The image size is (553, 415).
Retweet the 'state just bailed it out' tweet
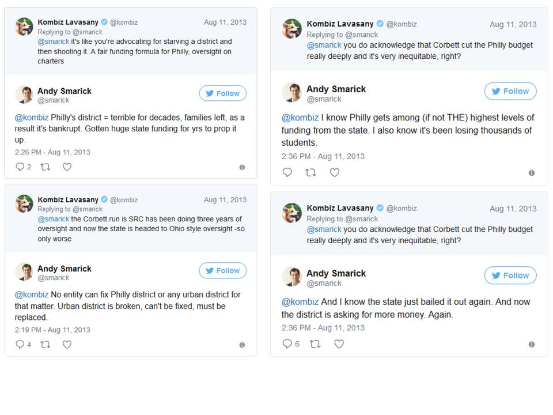click(315, 344)
